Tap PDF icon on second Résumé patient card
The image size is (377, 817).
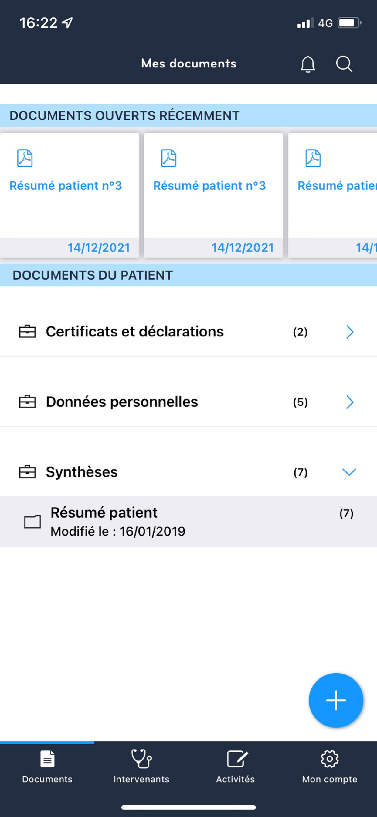(x=168, y=158)
